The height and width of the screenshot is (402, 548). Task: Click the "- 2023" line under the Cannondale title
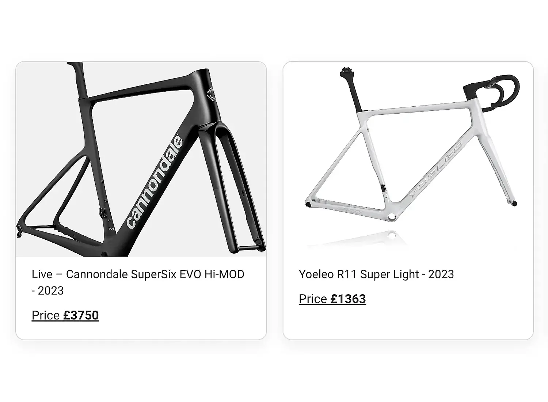point(48,291)
